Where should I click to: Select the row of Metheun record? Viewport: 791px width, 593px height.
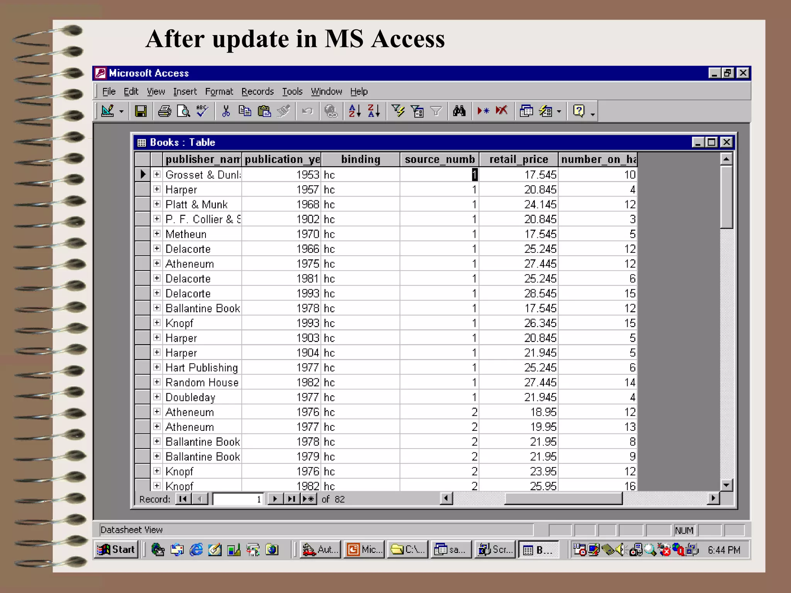[x=143, y=234]
